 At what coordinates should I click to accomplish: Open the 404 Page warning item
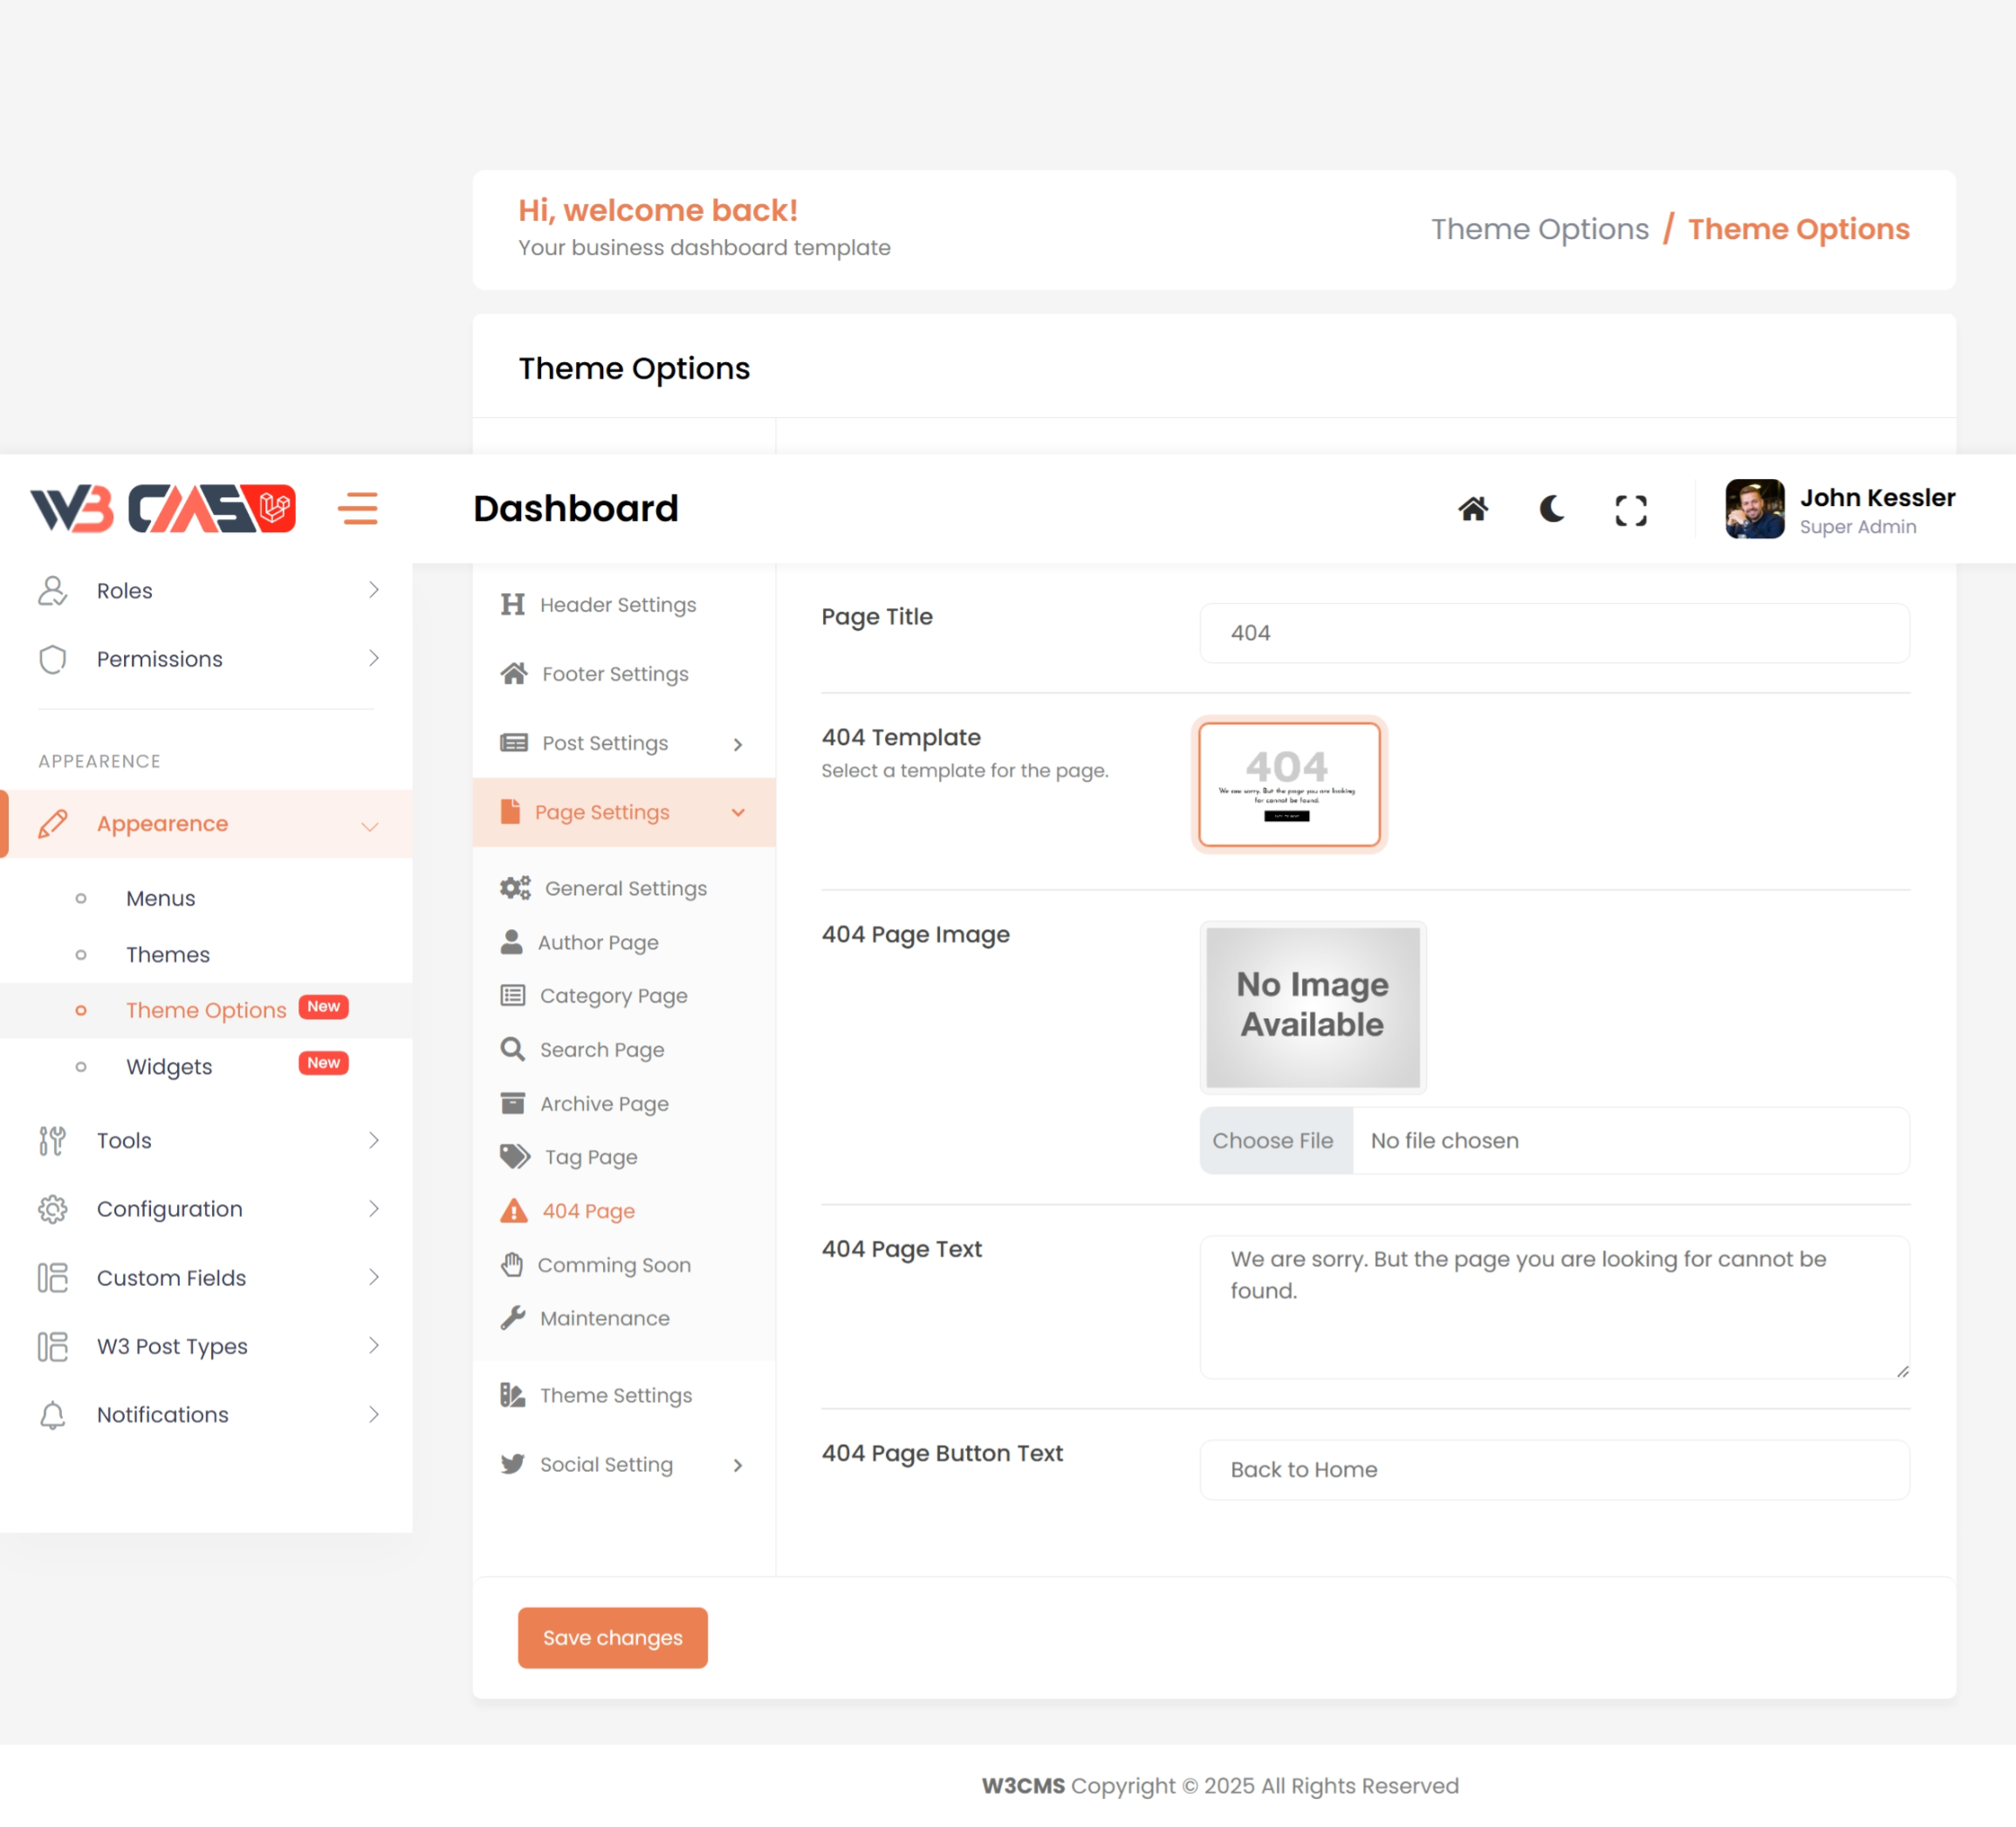pos(588,1211)
